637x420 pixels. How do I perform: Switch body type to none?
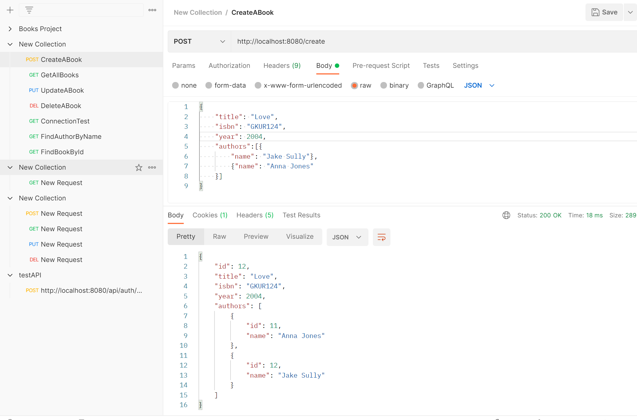click(x=176, y=85)
